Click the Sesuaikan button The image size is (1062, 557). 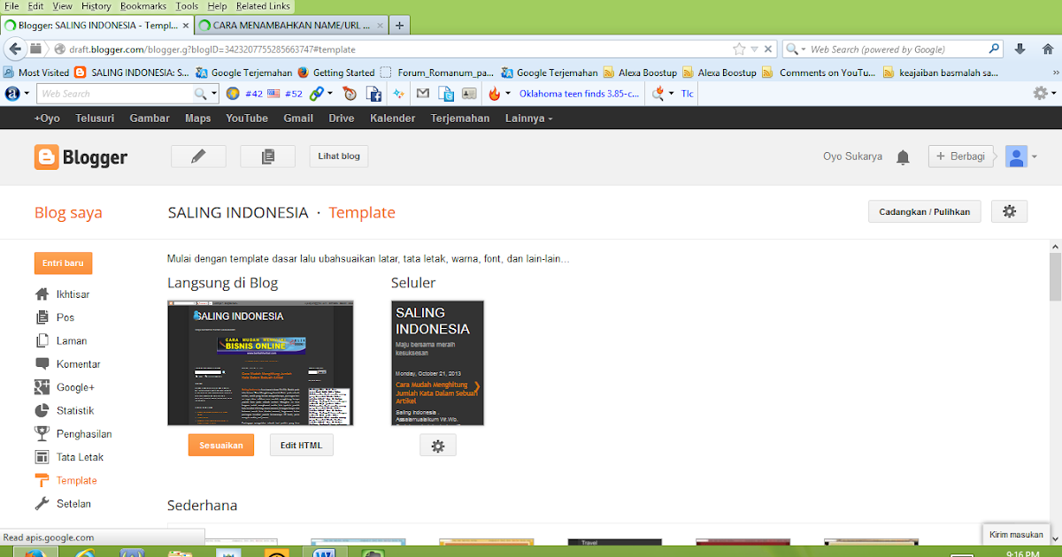[x=221, y=446]
